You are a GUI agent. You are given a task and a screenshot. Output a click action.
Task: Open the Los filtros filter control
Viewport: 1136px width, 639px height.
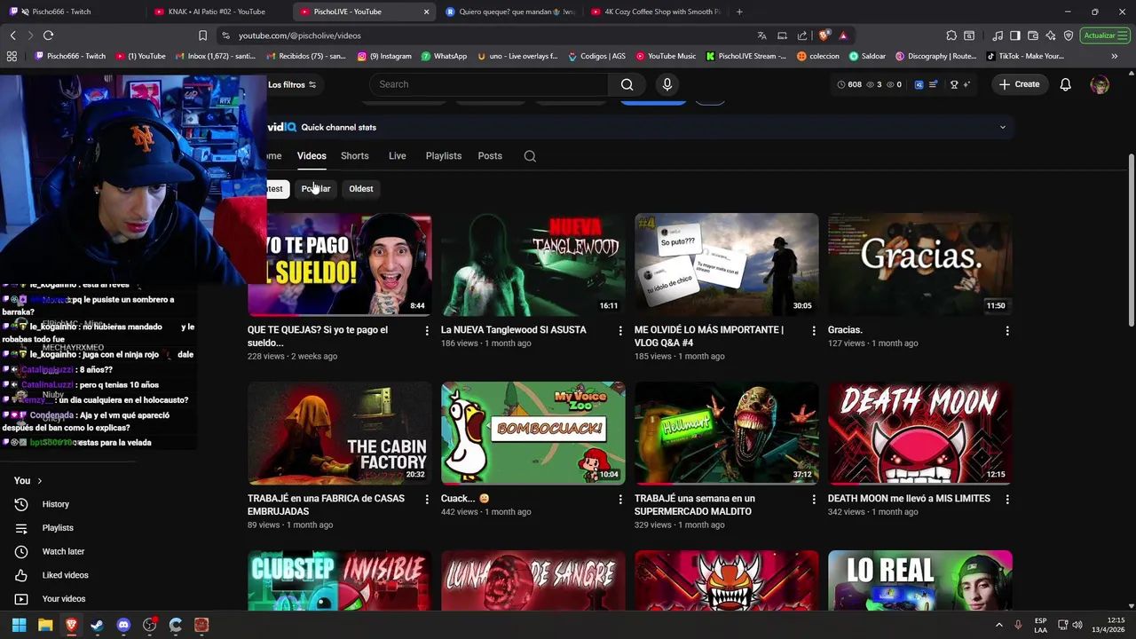pos(292,85)
